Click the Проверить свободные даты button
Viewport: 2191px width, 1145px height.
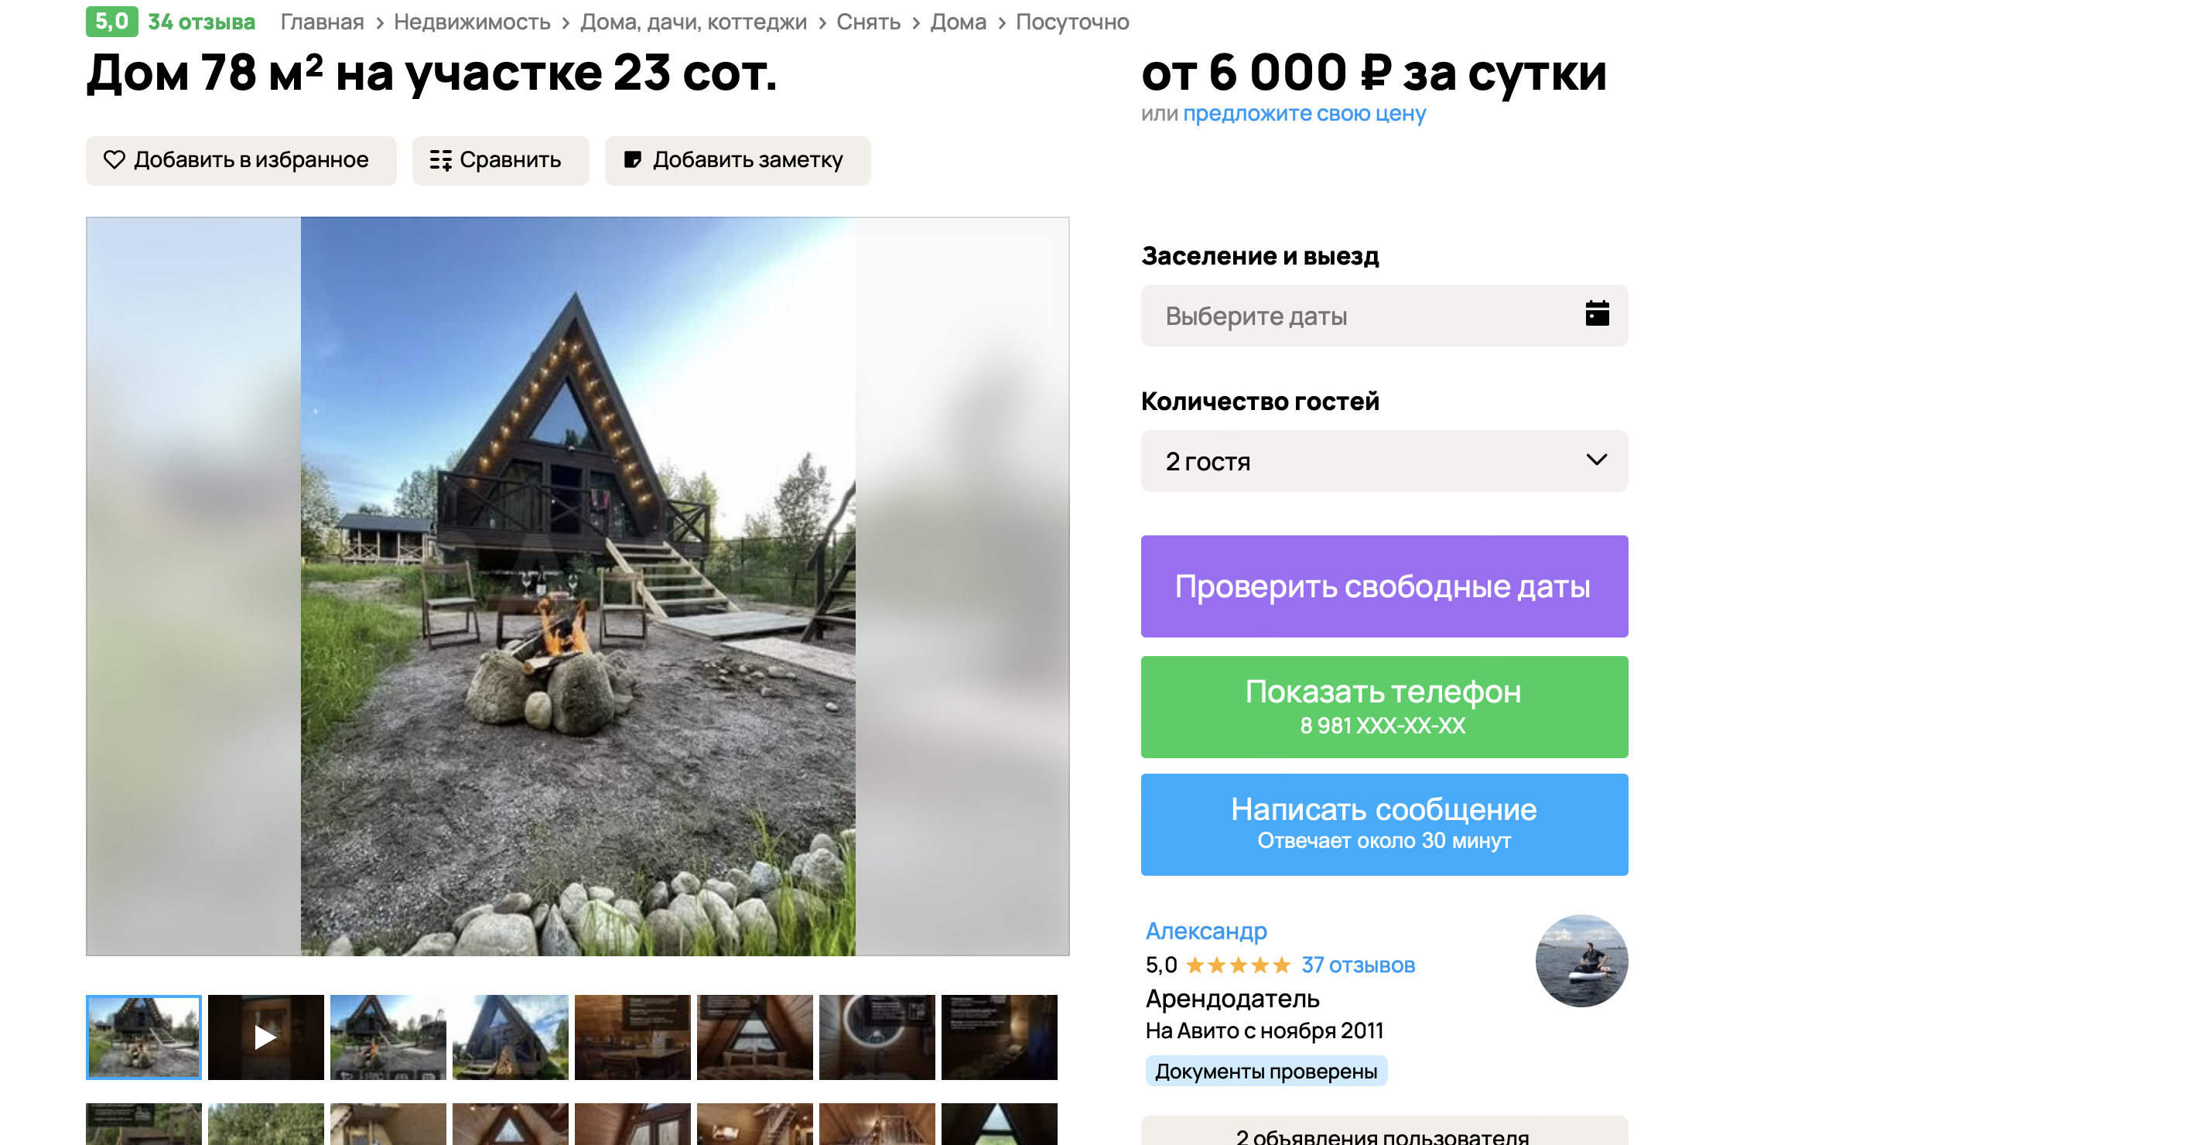tap(1384, 586)
